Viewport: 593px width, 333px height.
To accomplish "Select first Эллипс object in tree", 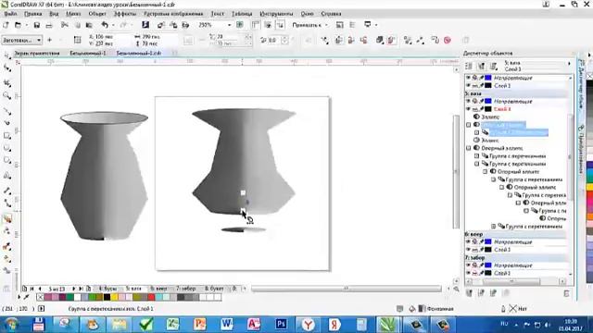I will point(490,117).
